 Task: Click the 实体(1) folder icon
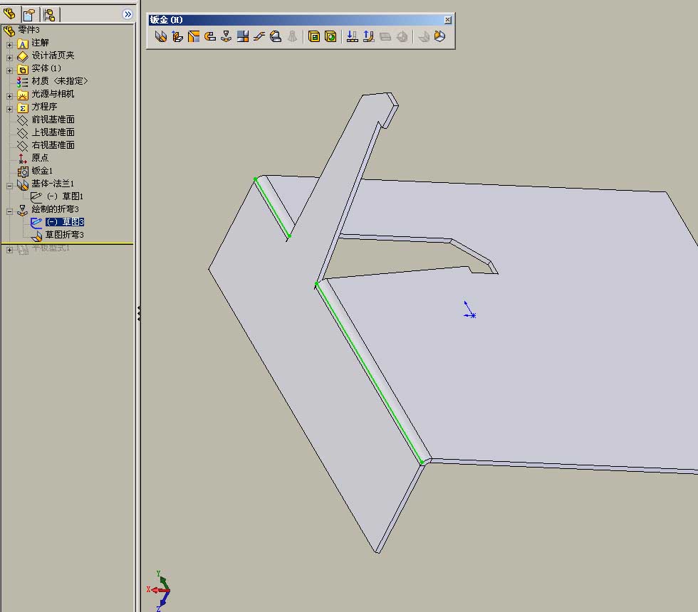[x=23, y=70]
